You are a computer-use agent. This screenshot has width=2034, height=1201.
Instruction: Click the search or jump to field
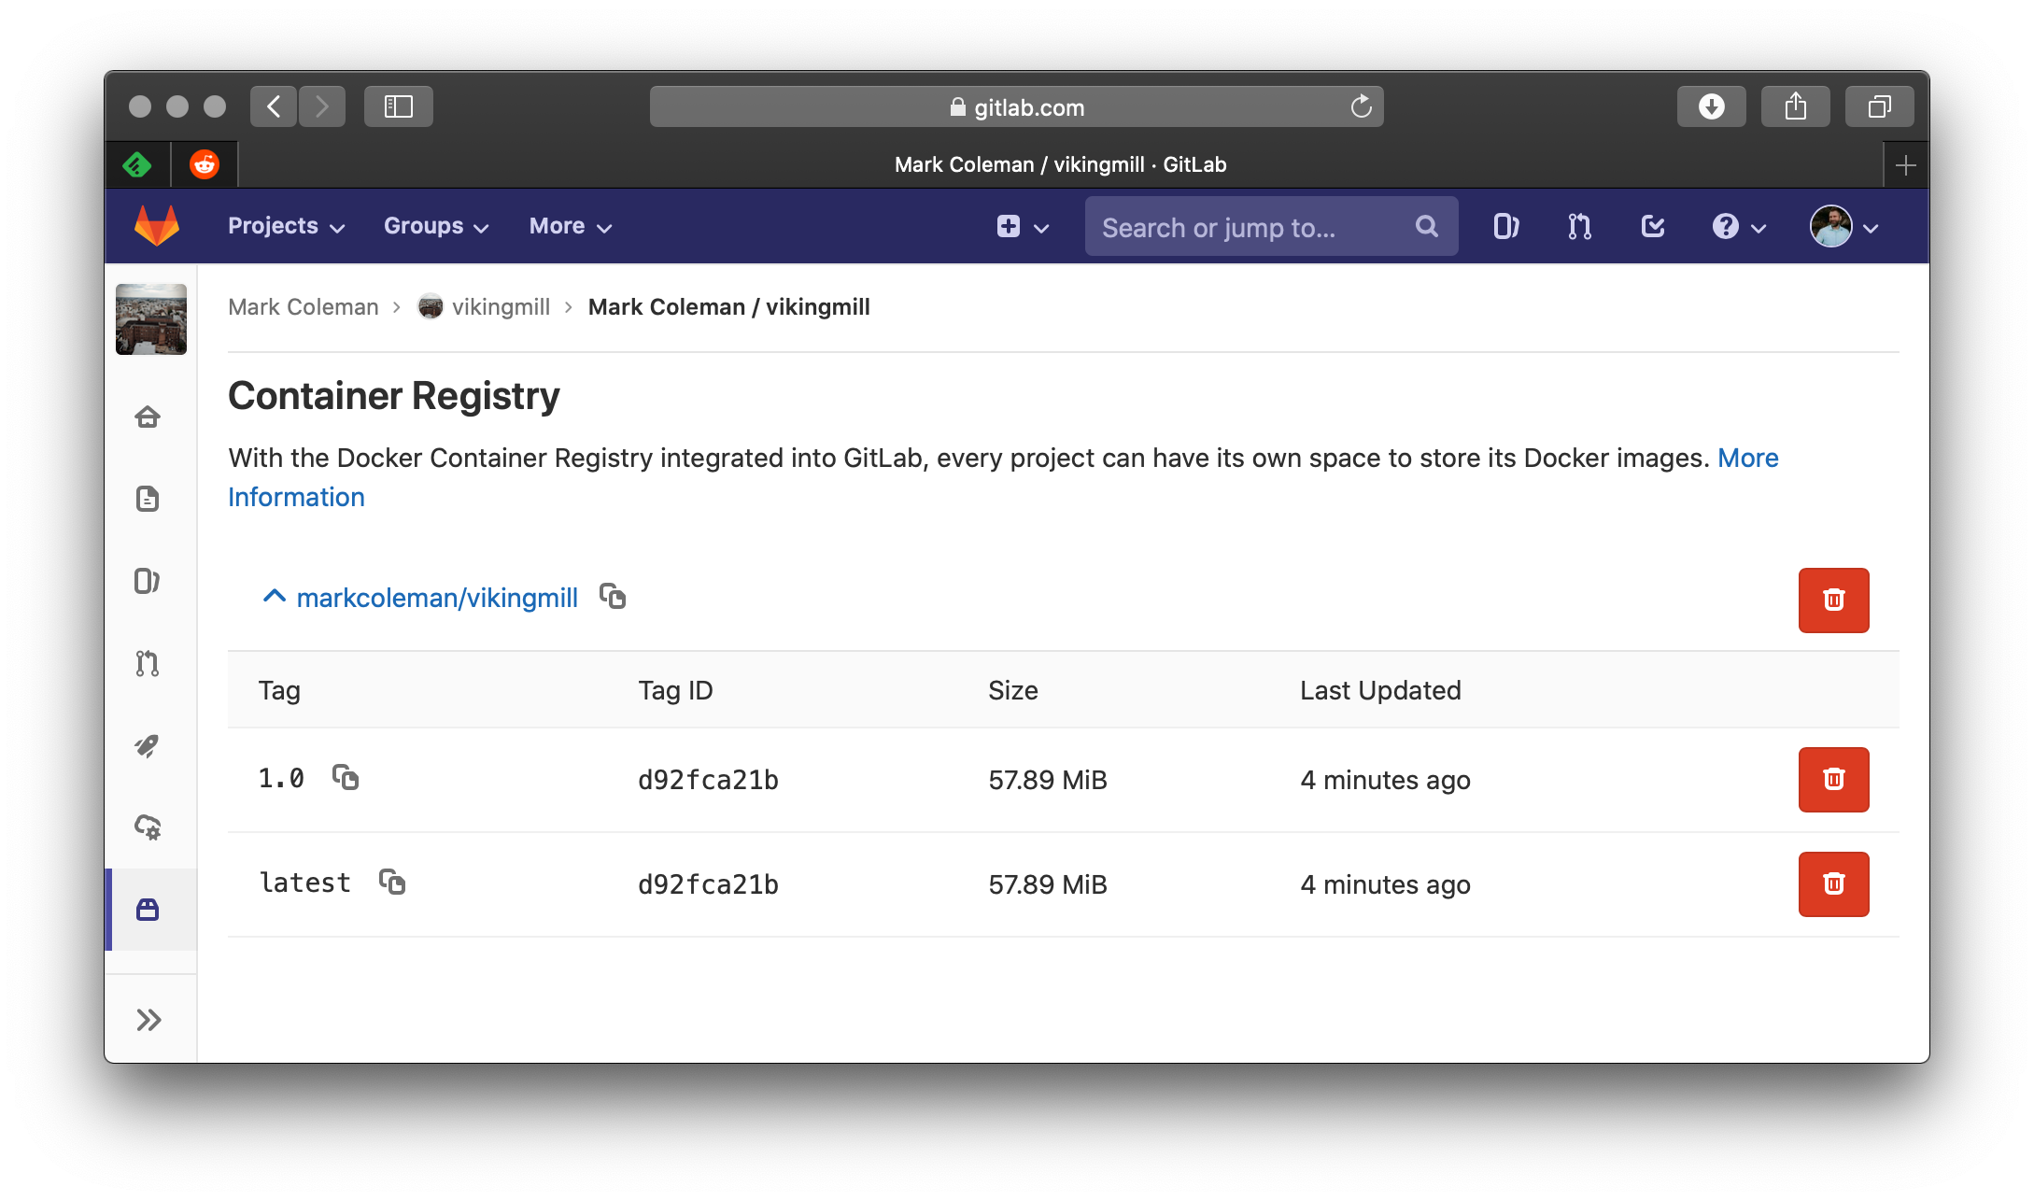(x=1251, y=226)
